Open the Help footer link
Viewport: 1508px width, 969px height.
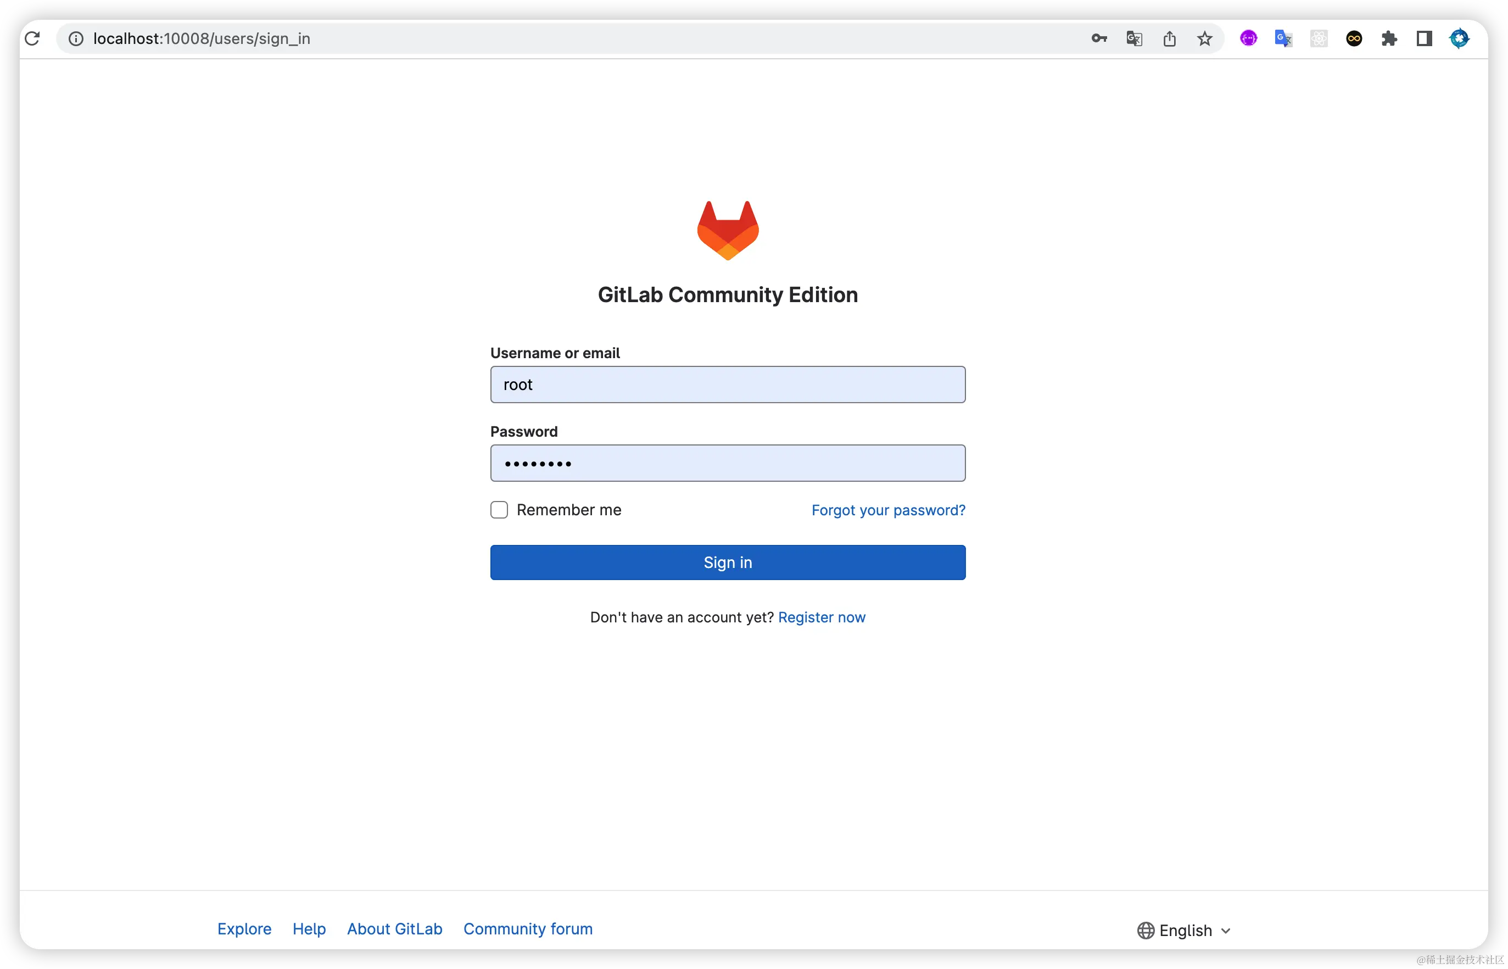click(309, 929)
